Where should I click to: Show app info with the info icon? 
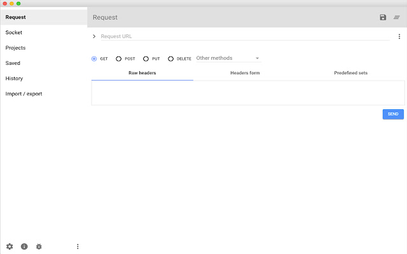pyautogui.click(x=24, y=246)
